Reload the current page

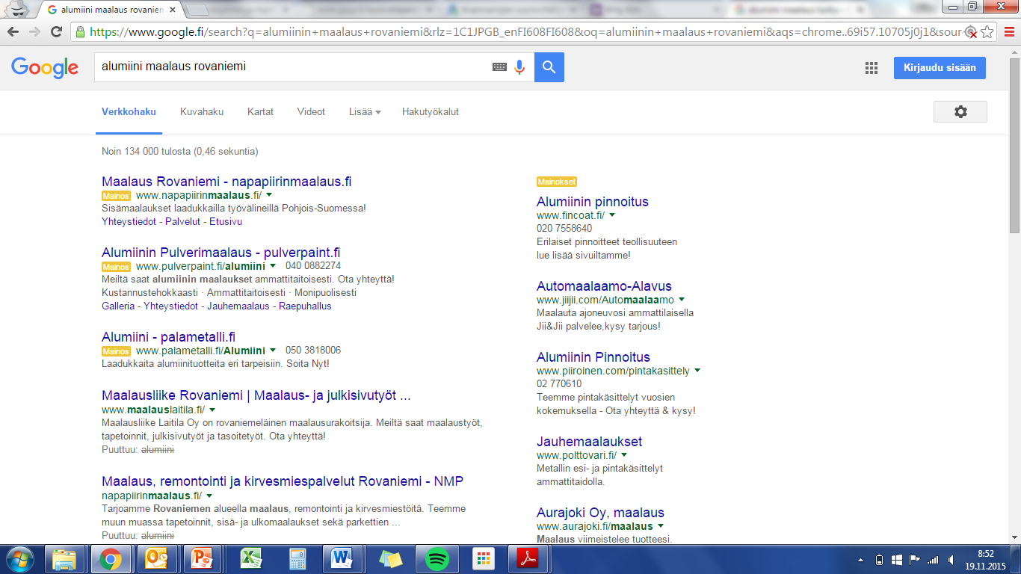[x=56, y=31]
